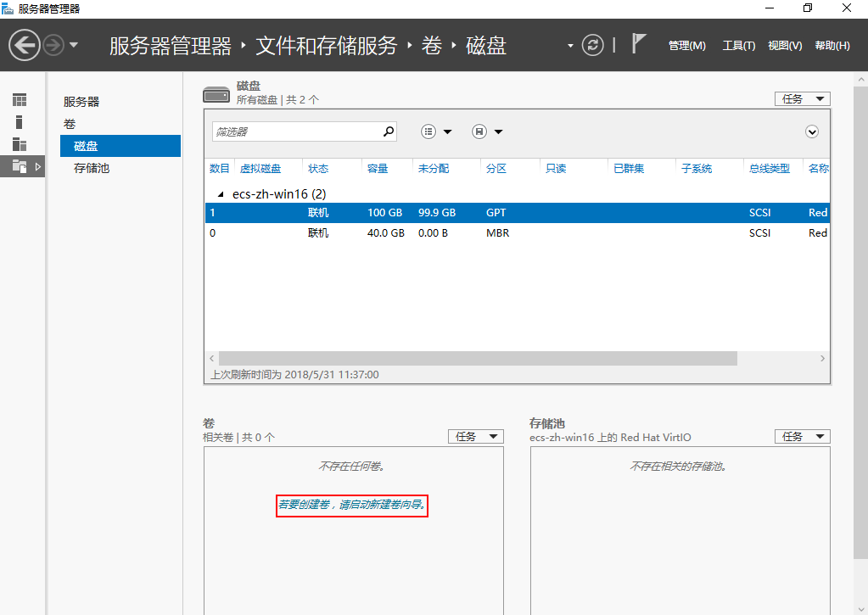Open the save query dropdown
868x615 pixels.
pyautogui.click(x=487, y=131)
